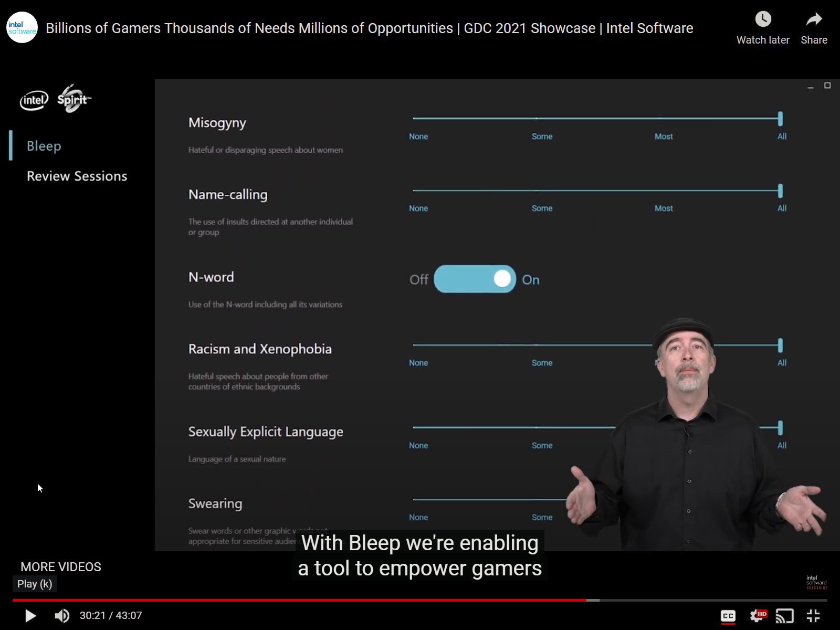The width and height of the screenshot is (840, 630).
Task: Seek on the red video progress bar
Action: [299, 600]
